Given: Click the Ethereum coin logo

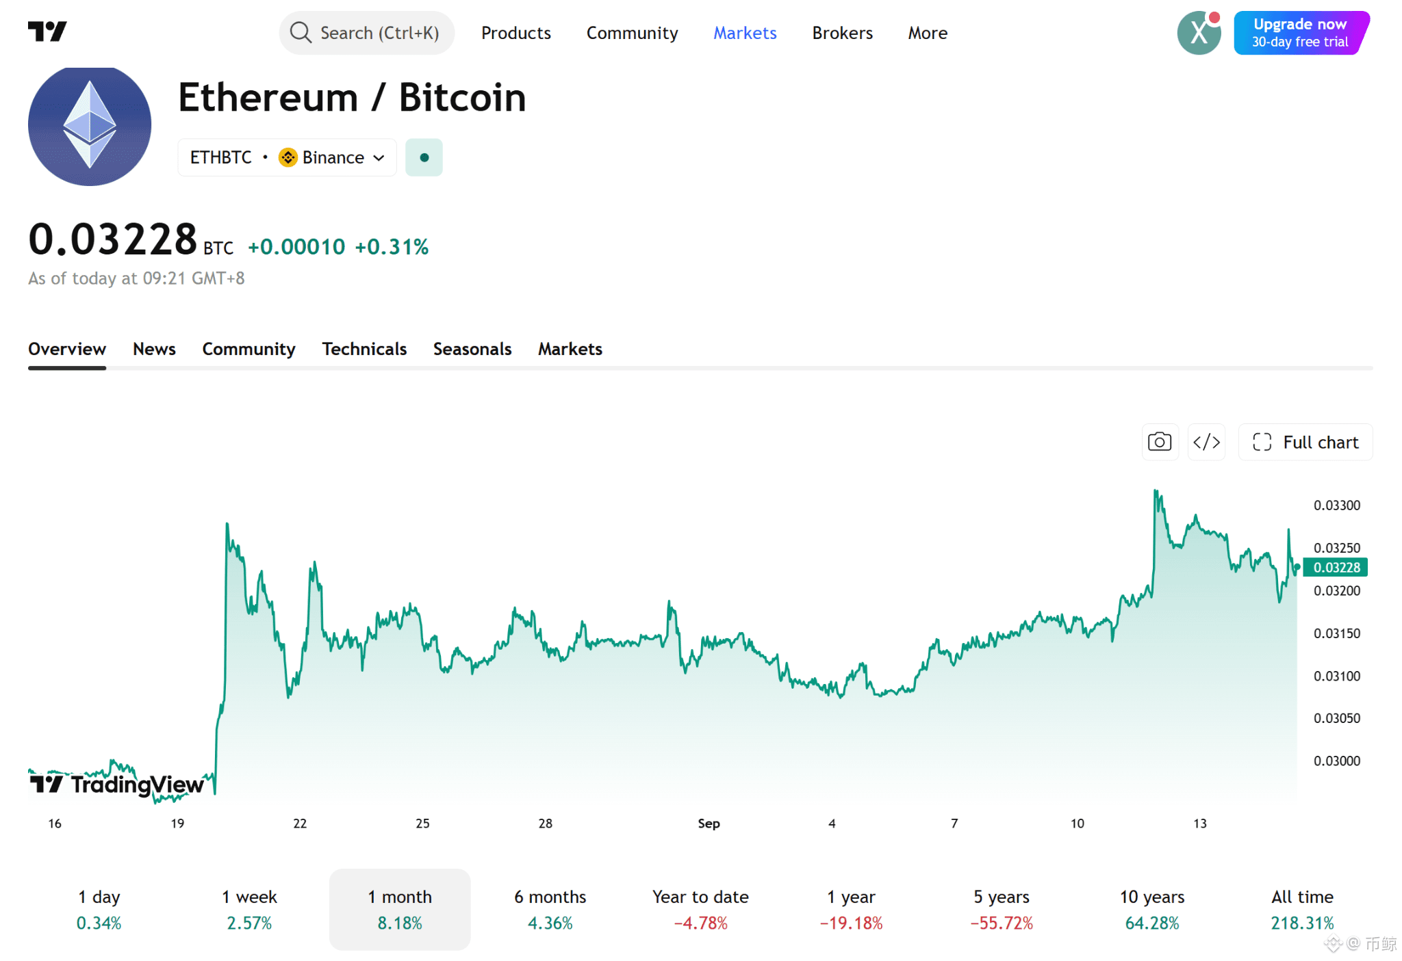Looking at the screenshot, I should pos(90,126).
